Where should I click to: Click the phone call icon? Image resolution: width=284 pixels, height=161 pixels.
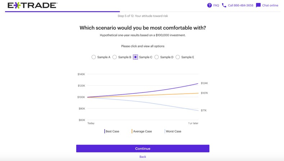pyautogui.click(x=224, y=5)
